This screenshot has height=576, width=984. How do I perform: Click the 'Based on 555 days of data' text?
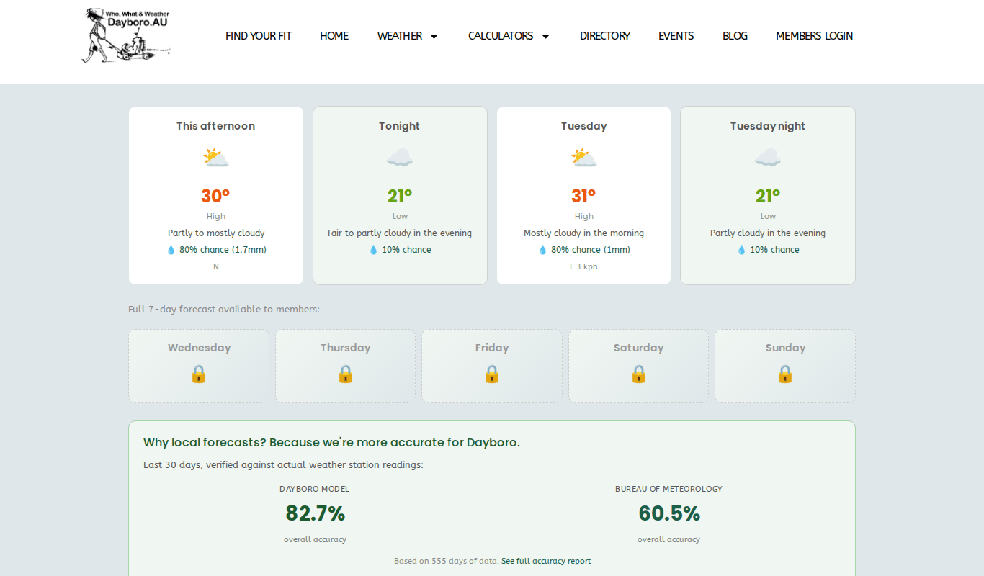coord(446,561)
